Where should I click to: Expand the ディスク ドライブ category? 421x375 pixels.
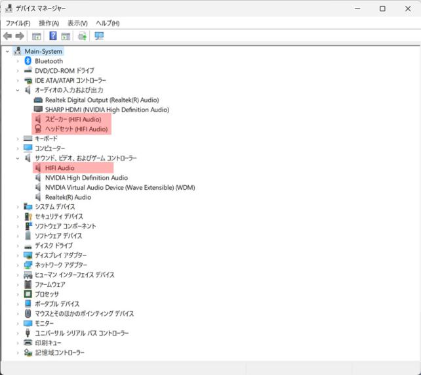18,246
